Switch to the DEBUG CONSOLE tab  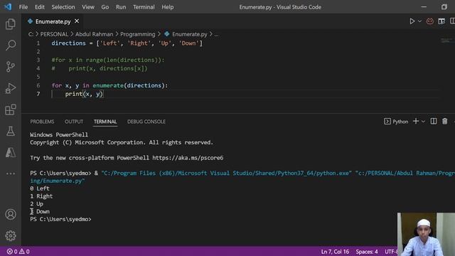pos(146,122)
